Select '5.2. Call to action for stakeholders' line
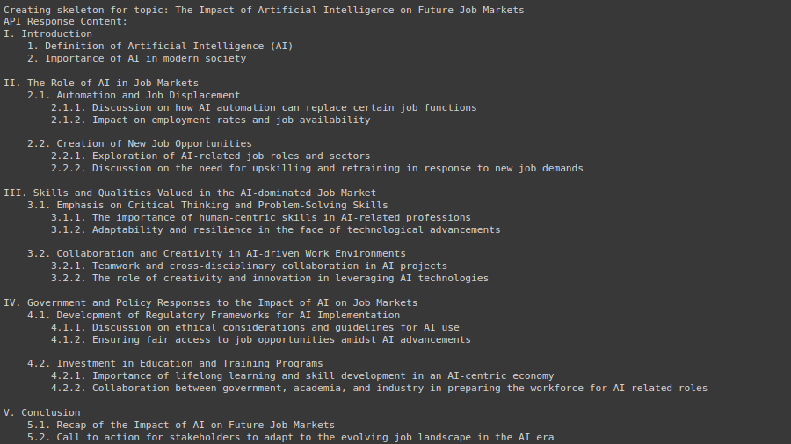 pyautogui.click(x=291, y=438)
